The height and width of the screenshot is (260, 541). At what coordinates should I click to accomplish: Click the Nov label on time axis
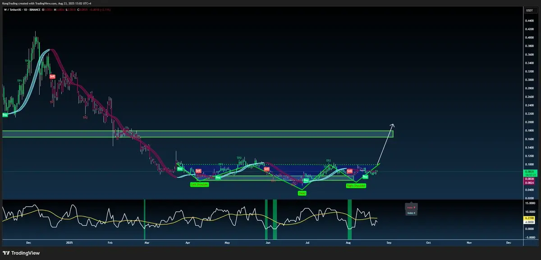pos(469,242)
